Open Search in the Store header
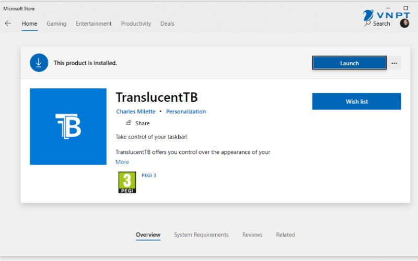 378,23
